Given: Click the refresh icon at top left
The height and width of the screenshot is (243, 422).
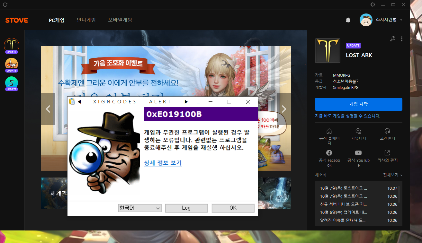Looking at the screenshot, I should 5,5.
